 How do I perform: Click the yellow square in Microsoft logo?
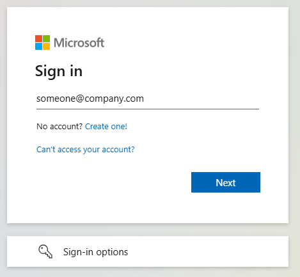47,47
